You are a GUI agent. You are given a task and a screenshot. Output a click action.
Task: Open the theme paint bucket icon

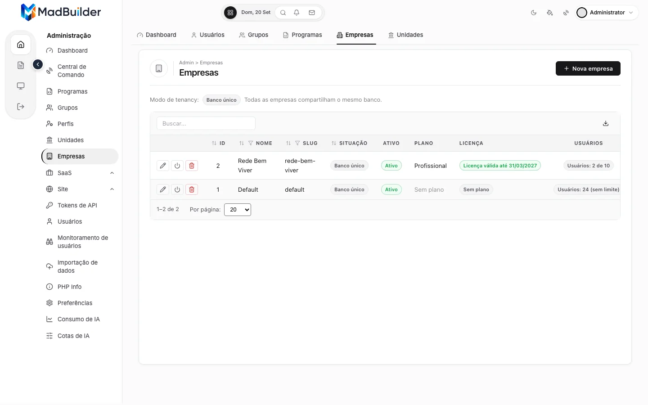coord(550,13)
